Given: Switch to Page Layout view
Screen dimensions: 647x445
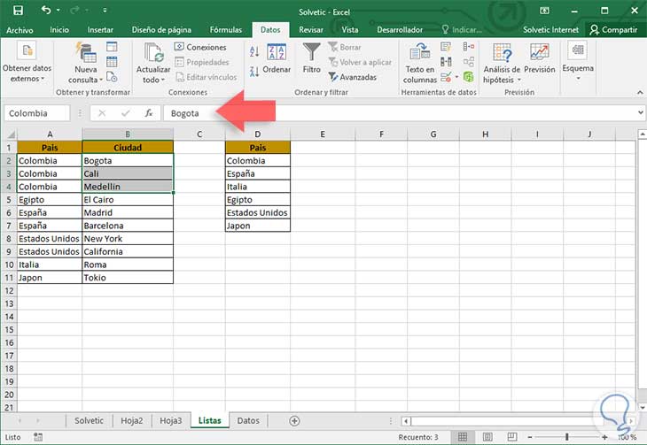Looking at the screenshot, I should pyautogui.click(x=487, y=437).
